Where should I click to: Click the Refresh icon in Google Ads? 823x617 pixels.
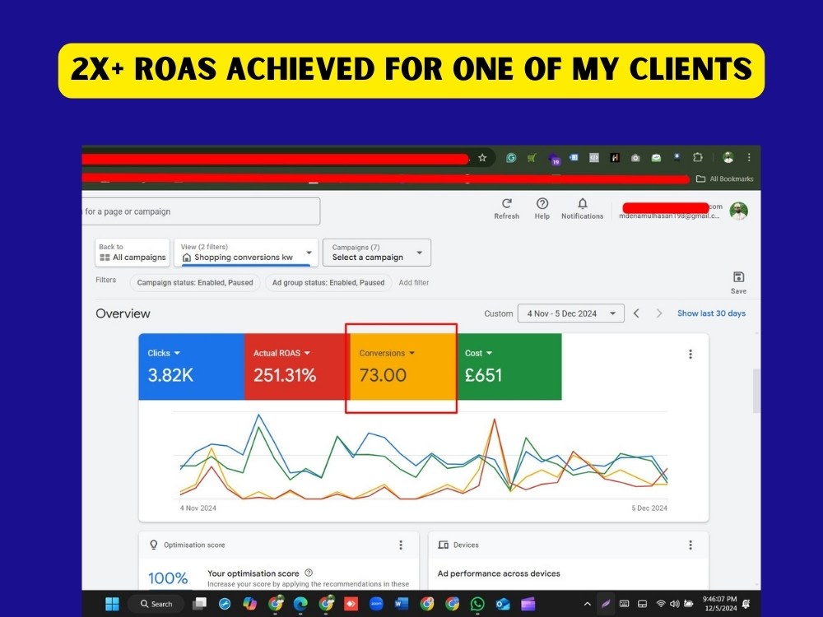click(x=506, y=203)
